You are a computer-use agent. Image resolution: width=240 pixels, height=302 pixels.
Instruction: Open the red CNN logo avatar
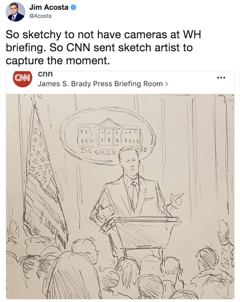click(22, 79)
